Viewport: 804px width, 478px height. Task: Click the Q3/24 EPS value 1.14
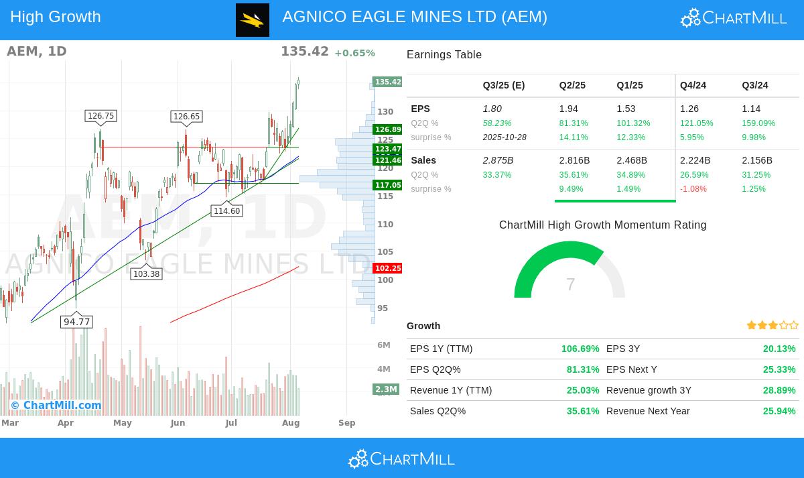click(x=752, y=109)
